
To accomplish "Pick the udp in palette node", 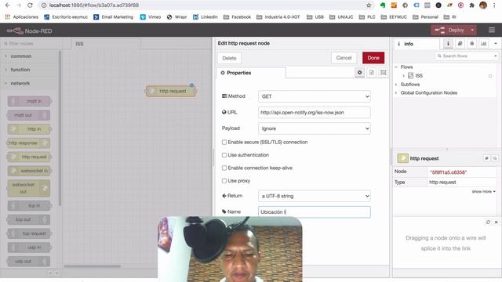I will click(x=29, y=248).
